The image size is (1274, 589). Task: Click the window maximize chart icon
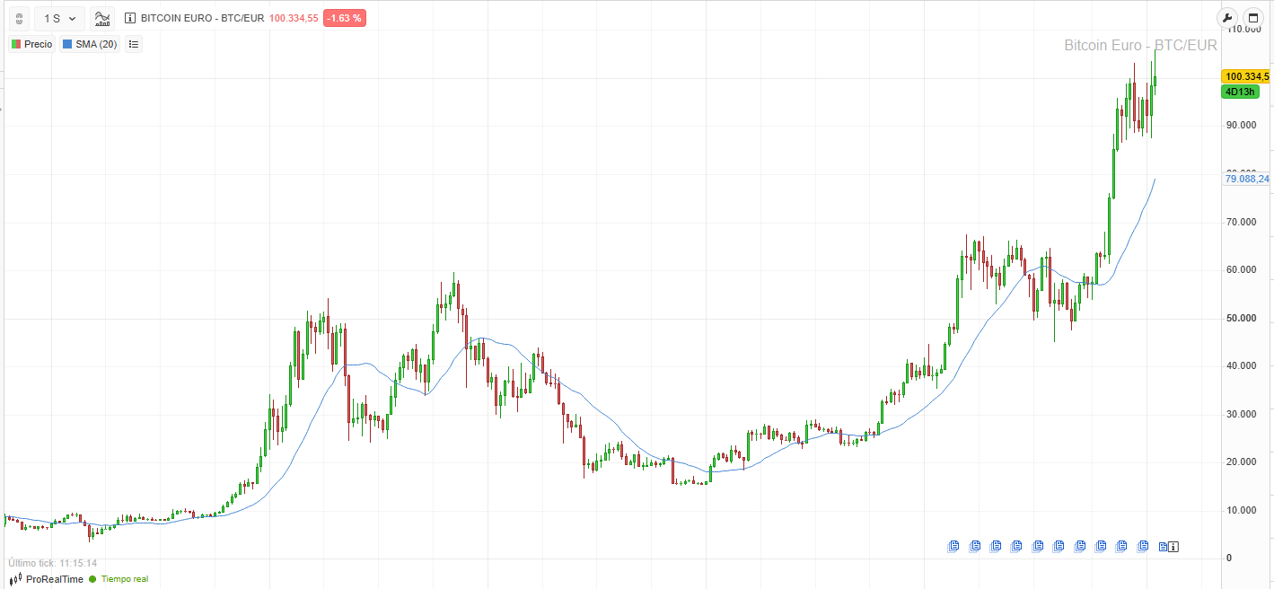[x=1252, y=18]
